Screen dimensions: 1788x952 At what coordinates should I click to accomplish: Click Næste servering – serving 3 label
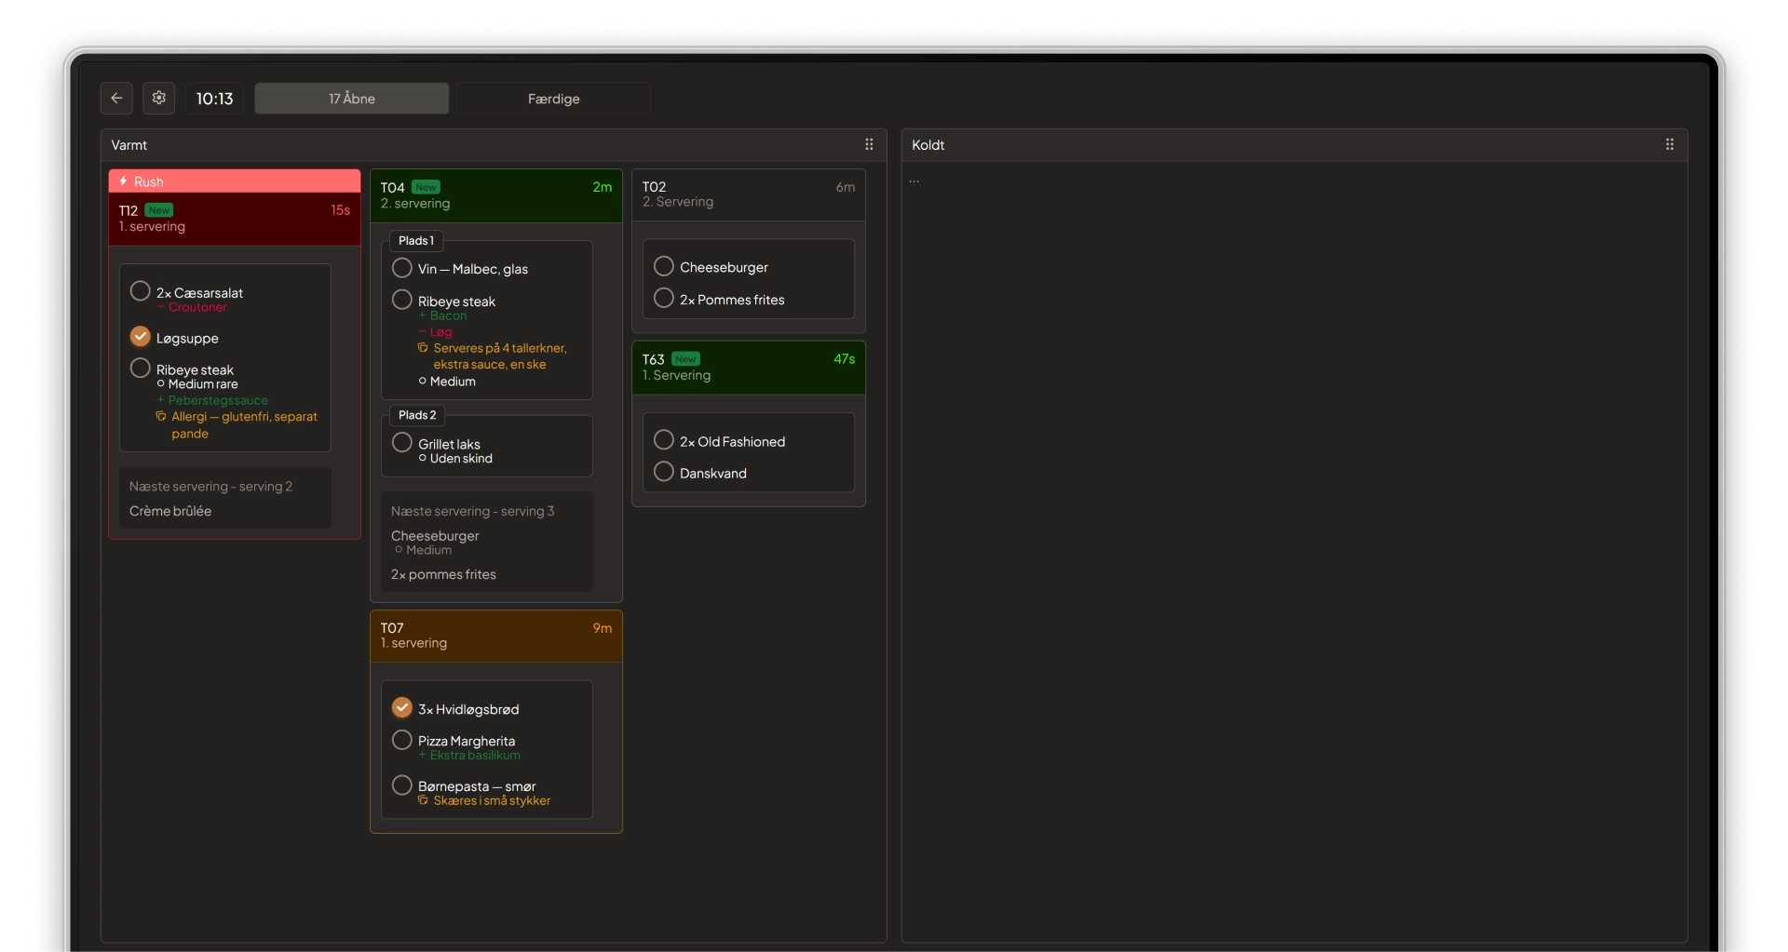point(472,511)
